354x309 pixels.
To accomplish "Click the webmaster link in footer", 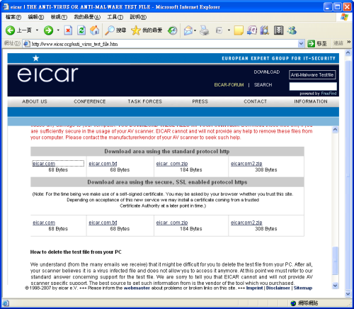I will point(137,288).
